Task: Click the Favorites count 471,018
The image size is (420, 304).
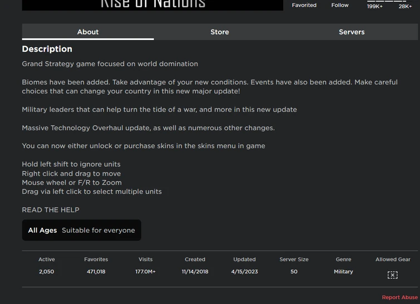Action: [96, 272]
